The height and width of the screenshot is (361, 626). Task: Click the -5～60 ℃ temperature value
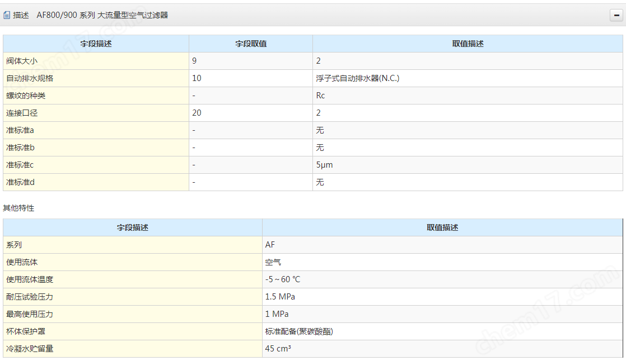tap(283, 279)
